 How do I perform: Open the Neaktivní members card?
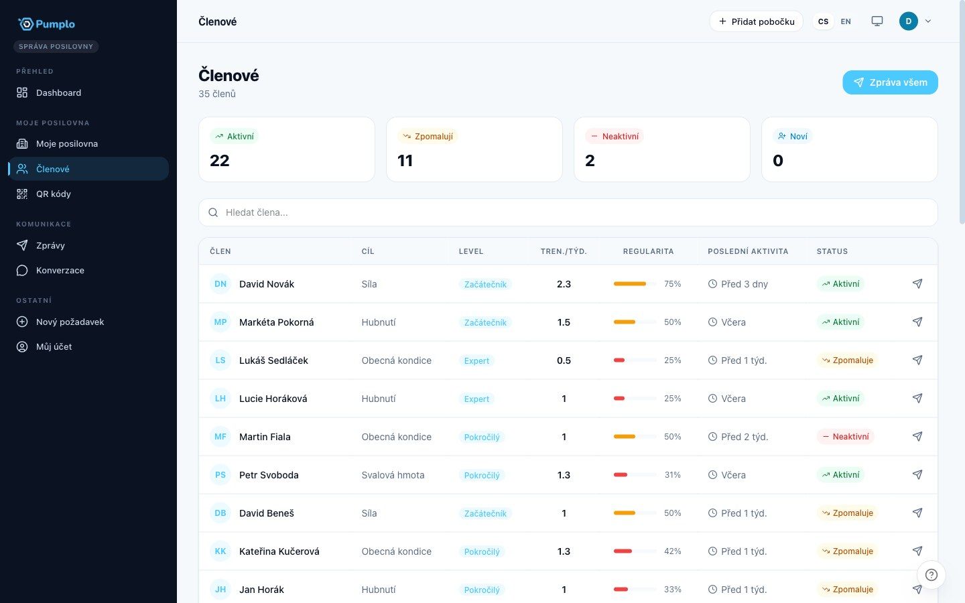click(662, 149)
